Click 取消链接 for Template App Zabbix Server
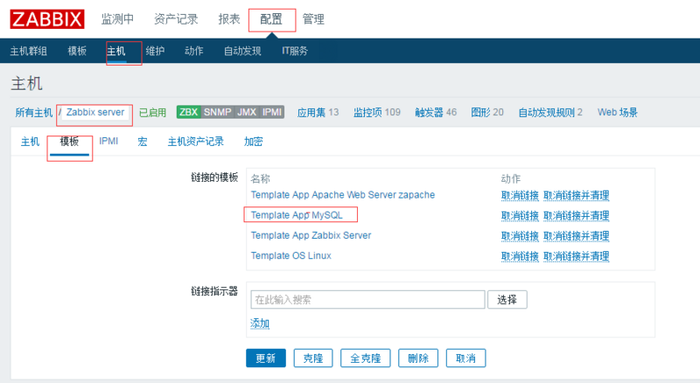 (520, 236)
